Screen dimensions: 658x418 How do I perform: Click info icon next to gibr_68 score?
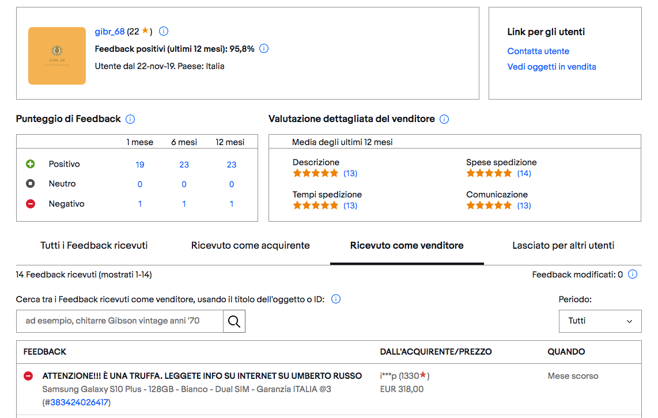tap(164, 31)
